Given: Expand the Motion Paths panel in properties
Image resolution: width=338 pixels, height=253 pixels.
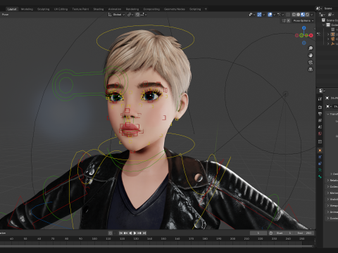Looking at the screenshot, I should [328, 193].
